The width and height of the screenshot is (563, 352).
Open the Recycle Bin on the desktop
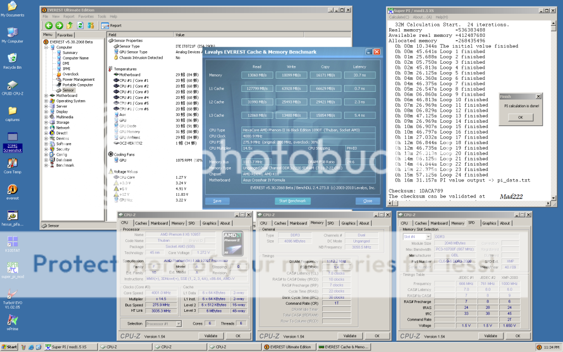12,59
